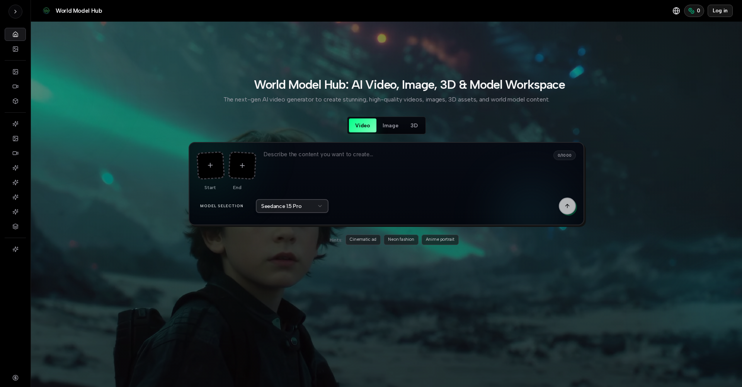Select the Cinematic ad hint chip
742x387 pixels.
tap(362, 240)
